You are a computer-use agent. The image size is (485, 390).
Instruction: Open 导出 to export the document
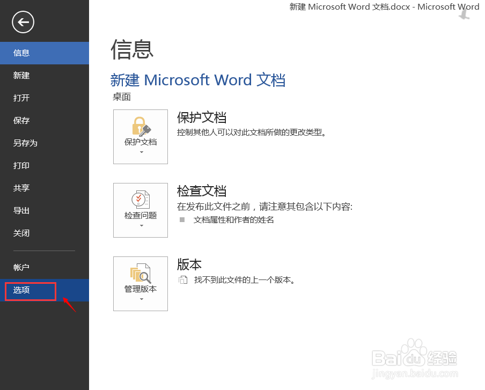tap(21, 210)
